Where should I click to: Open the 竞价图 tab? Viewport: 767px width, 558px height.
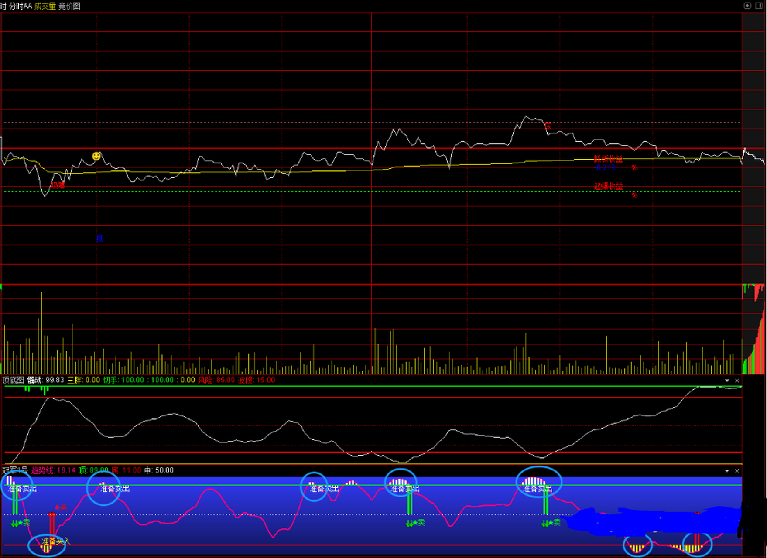coord(69,6)
